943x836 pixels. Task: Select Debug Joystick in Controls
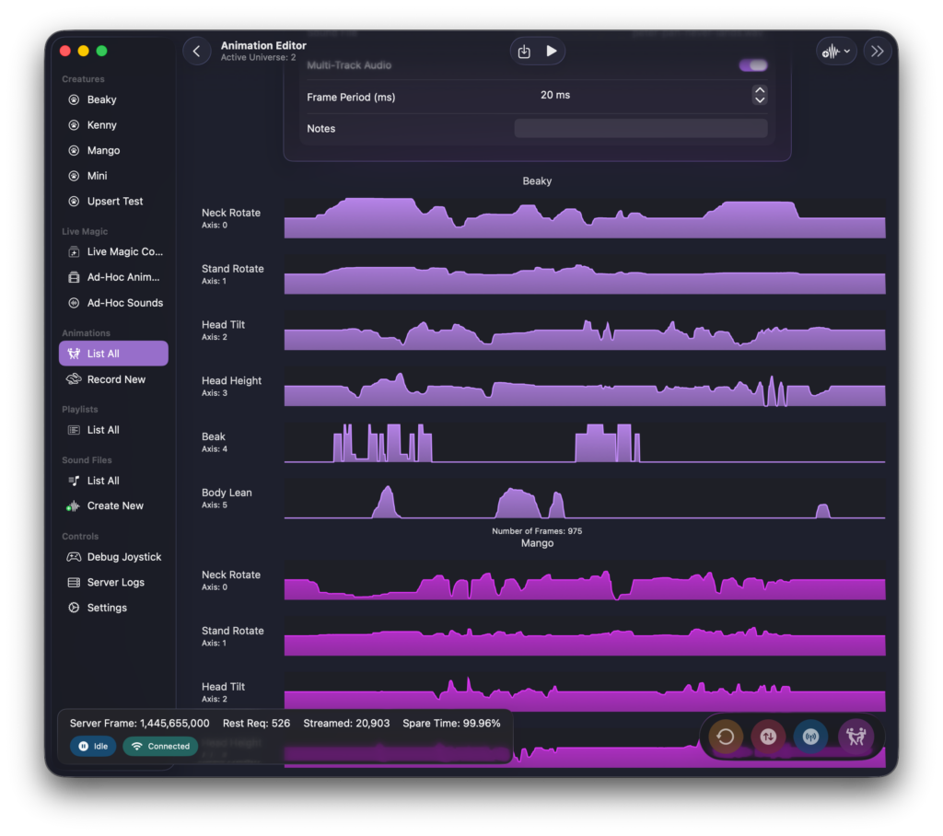coord(123,557)
